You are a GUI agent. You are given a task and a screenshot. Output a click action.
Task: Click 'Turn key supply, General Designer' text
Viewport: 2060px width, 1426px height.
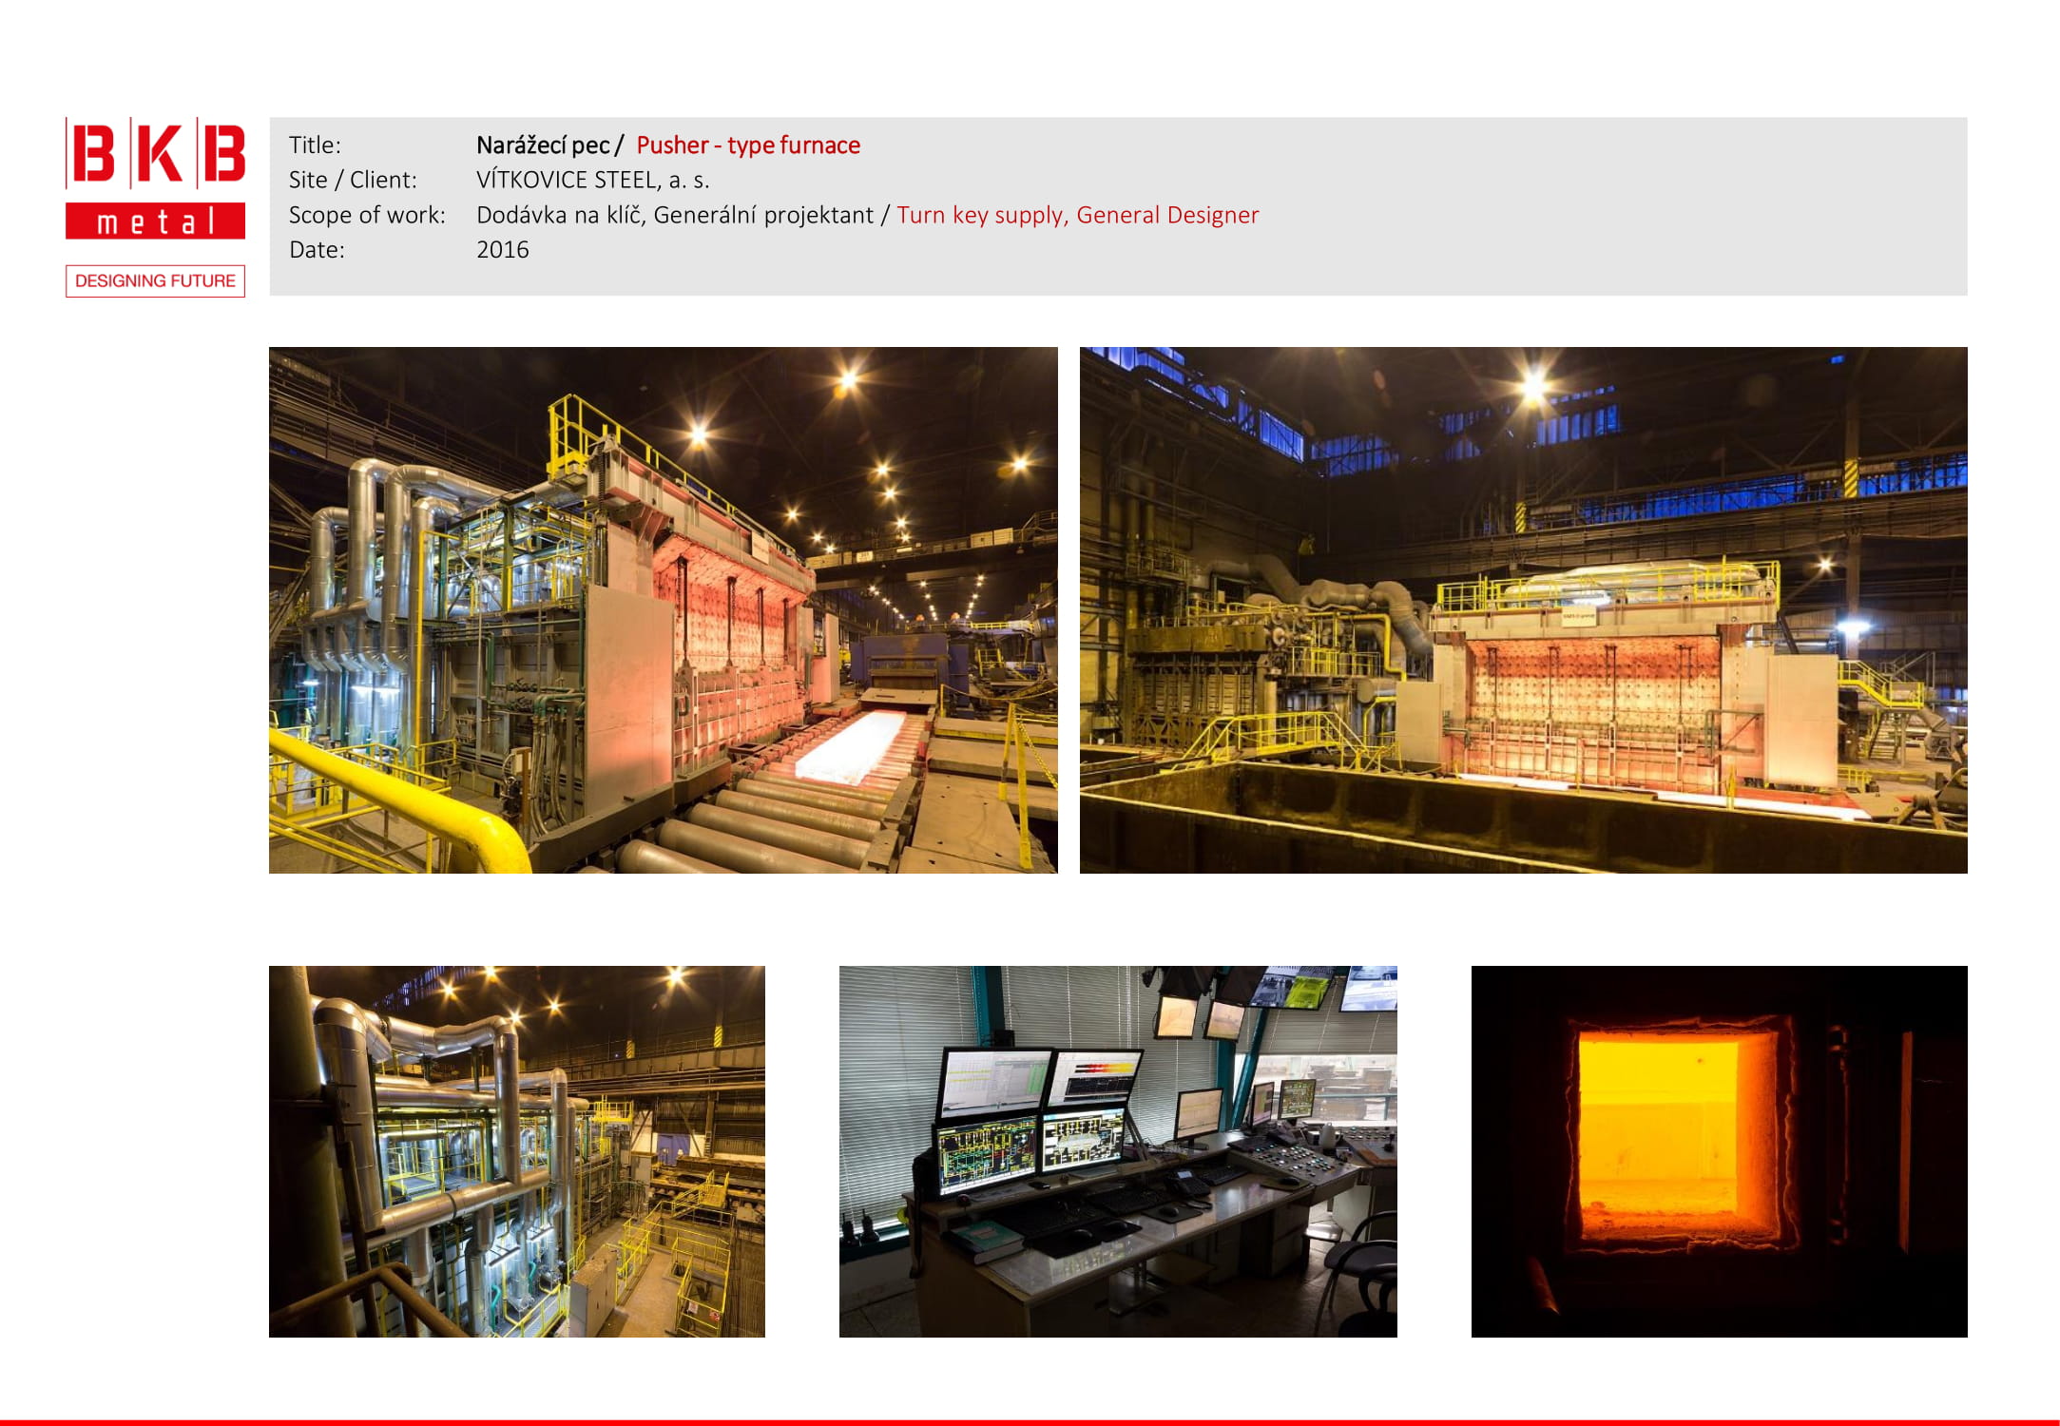(x=1077, y=216)
